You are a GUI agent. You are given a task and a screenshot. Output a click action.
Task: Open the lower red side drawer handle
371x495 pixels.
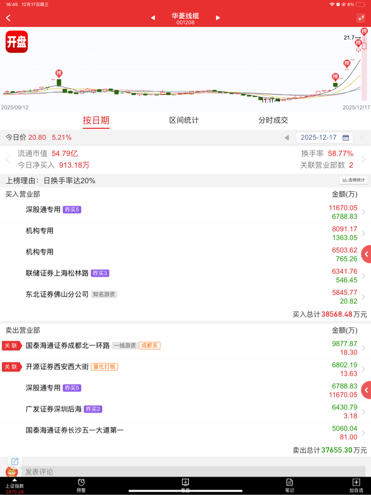click(x=366, y=391)
